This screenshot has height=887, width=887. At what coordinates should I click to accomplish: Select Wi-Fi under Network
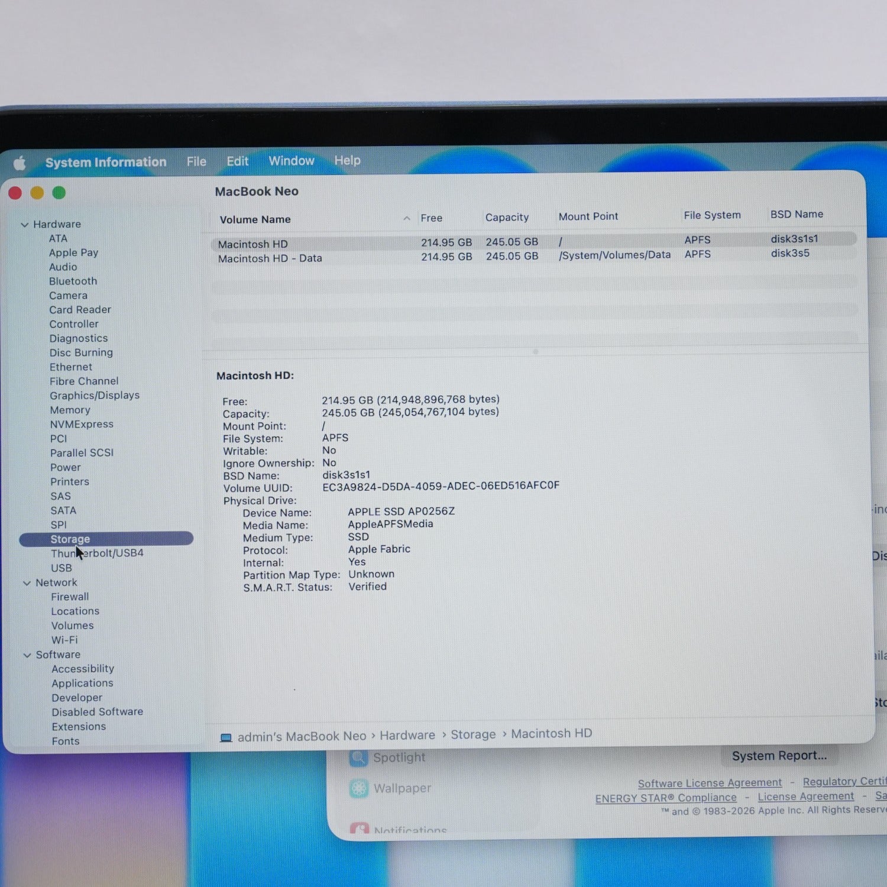pyautogui.click(x=64, y=640)
